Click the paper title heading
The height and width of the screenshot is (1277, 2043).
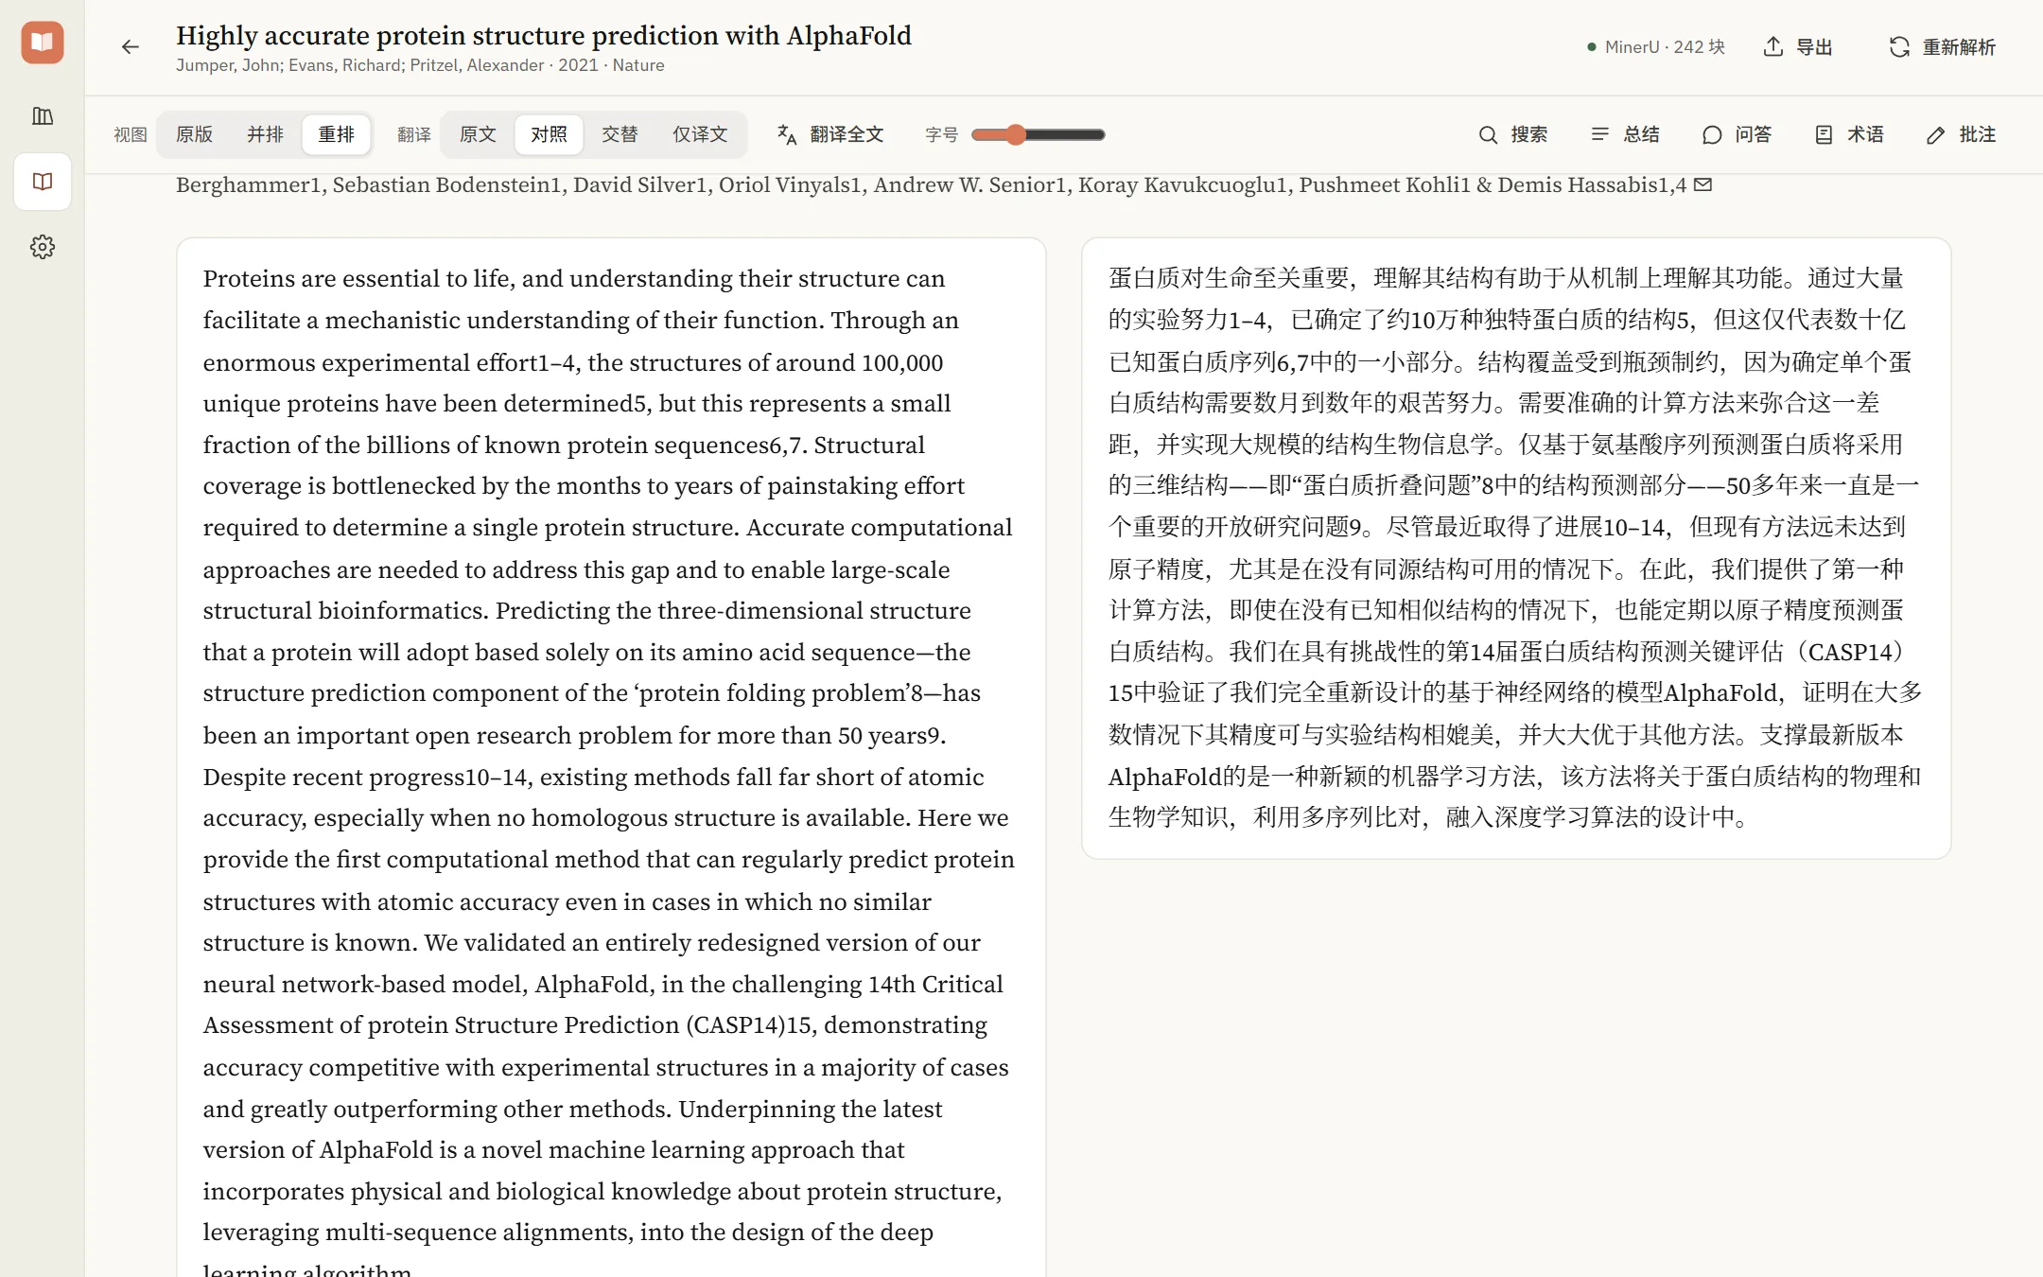544,36
